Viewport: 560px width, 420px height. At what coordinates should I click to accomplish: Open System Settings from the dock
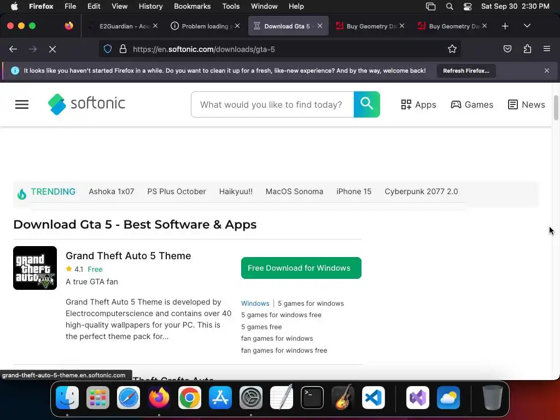(x=250, y=398)
